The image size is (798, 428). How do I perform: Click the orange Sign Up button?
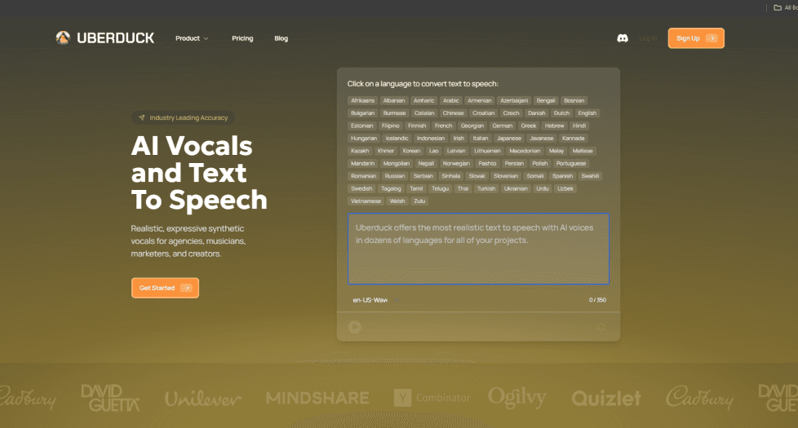(x=696, y=38)
